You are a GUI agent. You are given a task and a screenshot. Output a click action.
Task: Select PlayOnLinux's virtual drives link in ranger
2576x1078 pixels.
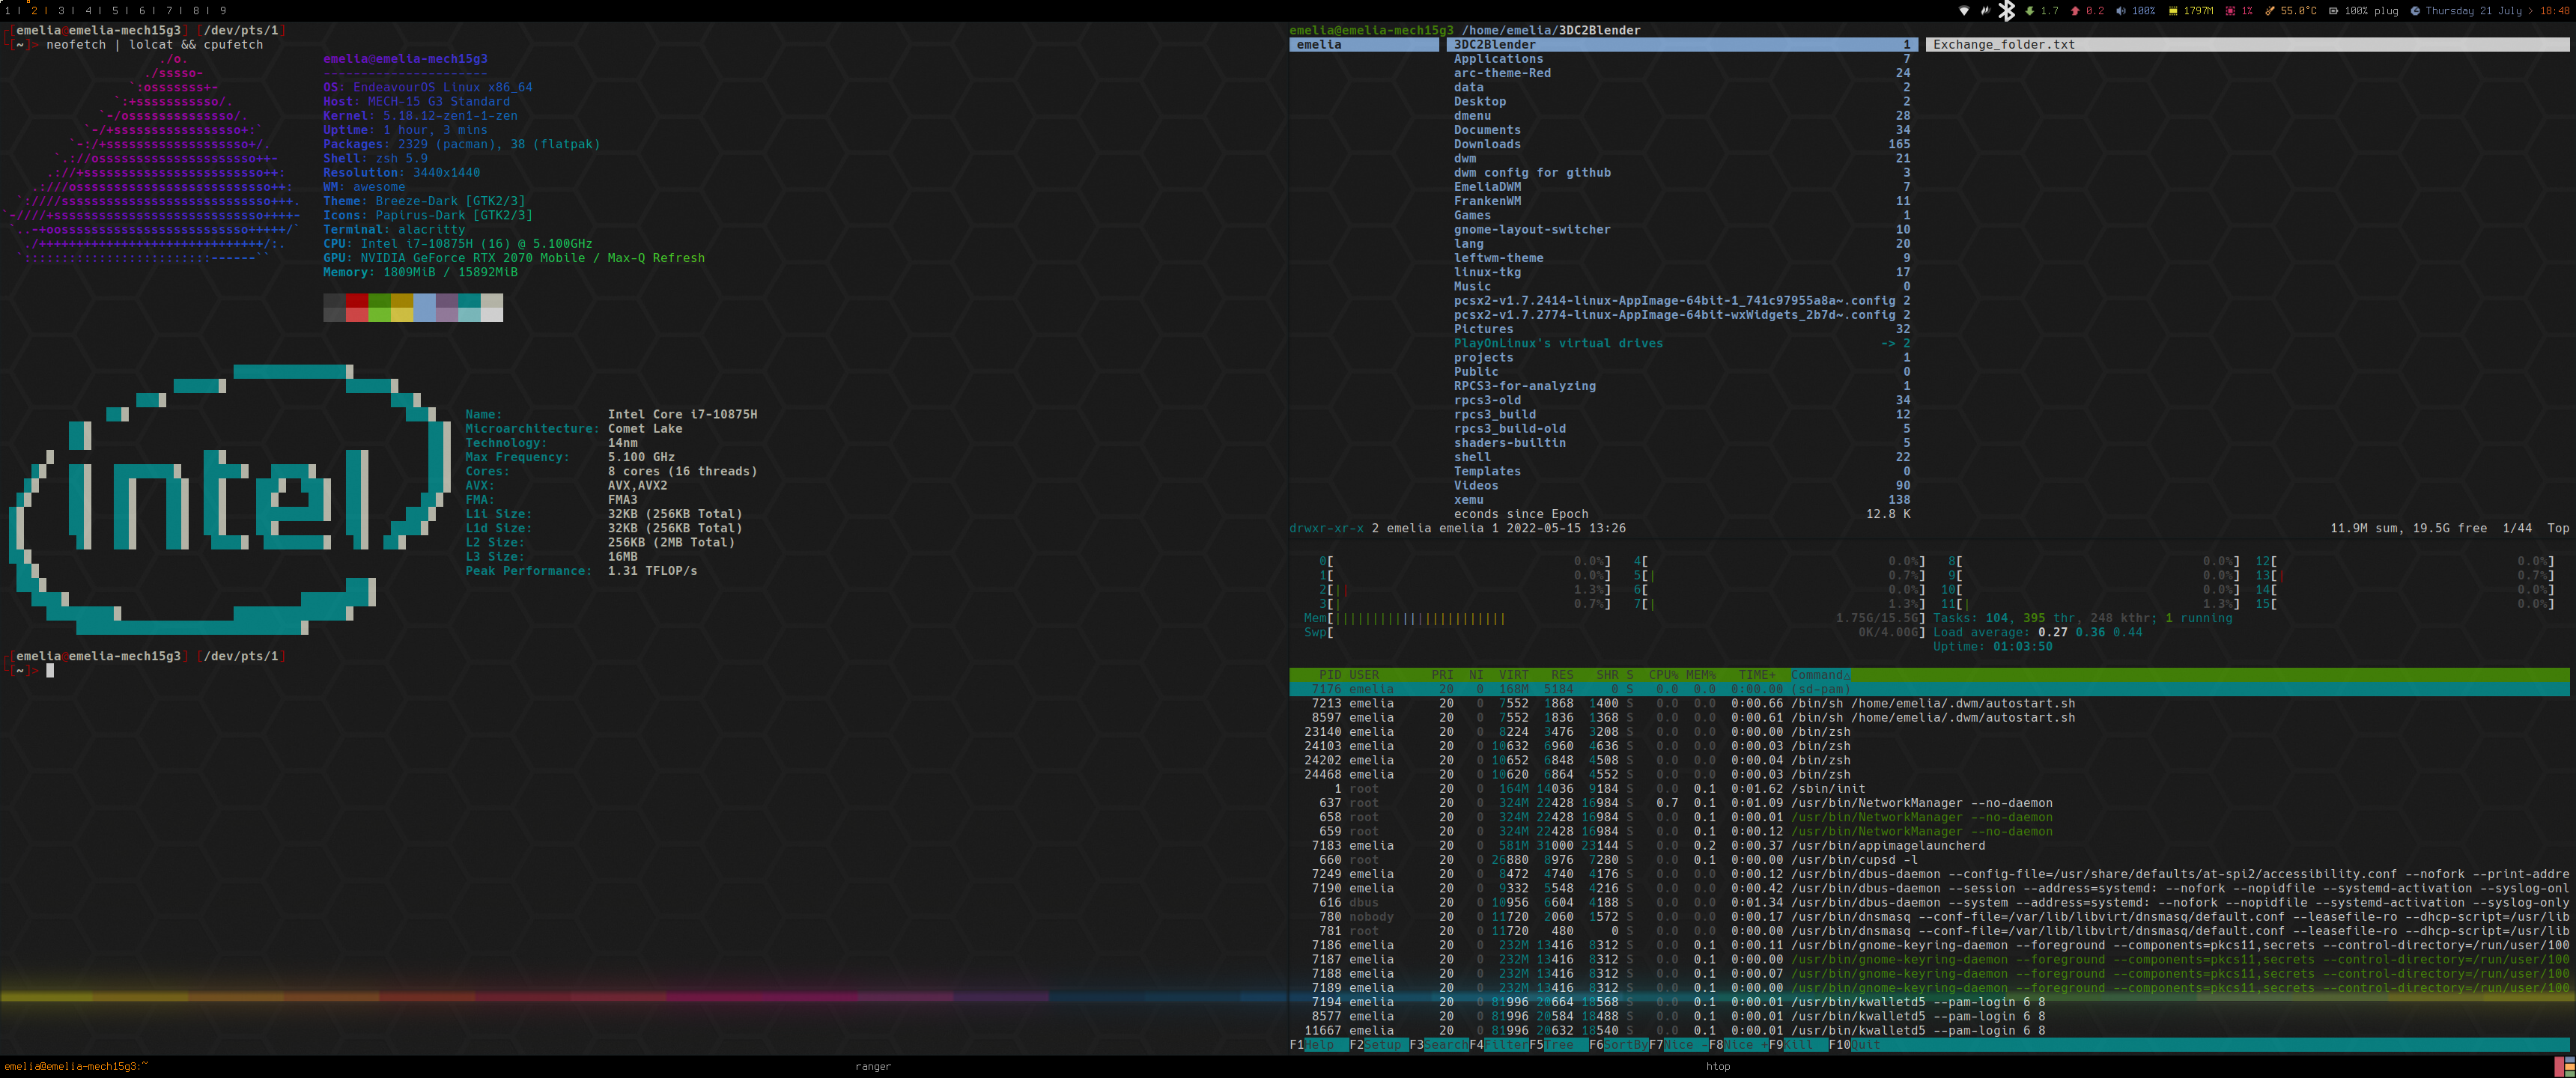tap(1682, 344)
